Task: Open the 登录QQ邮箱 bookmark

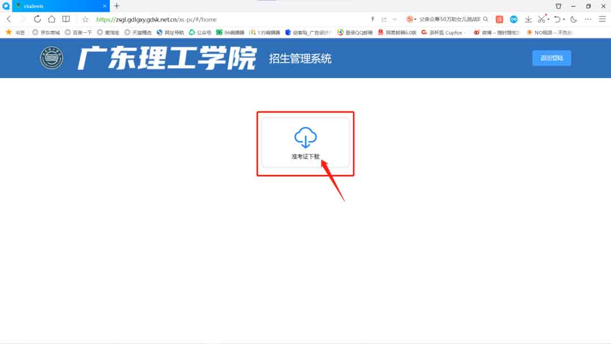Action: (x=355, y=33)
